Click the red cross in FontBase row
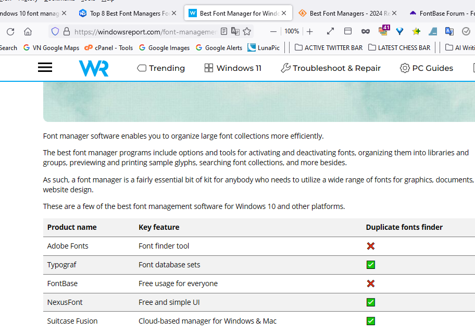Viewport: 475px width, 333px height. pos(371,283)
